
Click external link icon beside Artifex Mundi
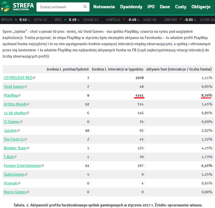pos(28,104)
